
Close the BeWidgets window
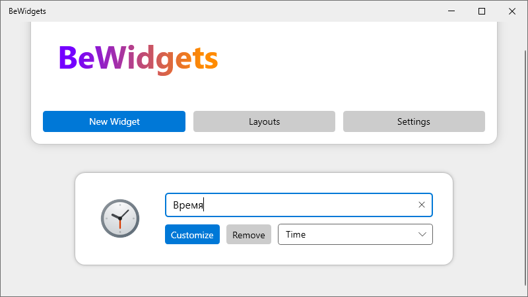pos(512,11)
